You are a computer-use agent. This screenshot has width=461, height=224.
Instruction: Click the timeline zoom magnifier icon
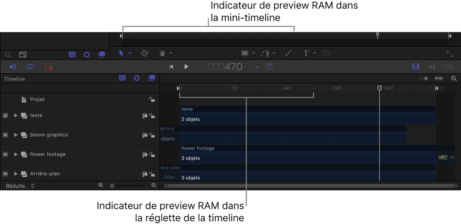coord(454,79)
